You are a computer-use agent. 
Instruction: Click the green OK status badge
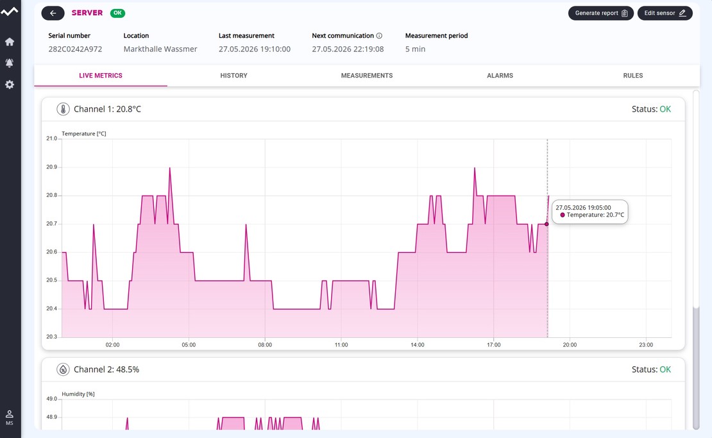pos(117,13)
